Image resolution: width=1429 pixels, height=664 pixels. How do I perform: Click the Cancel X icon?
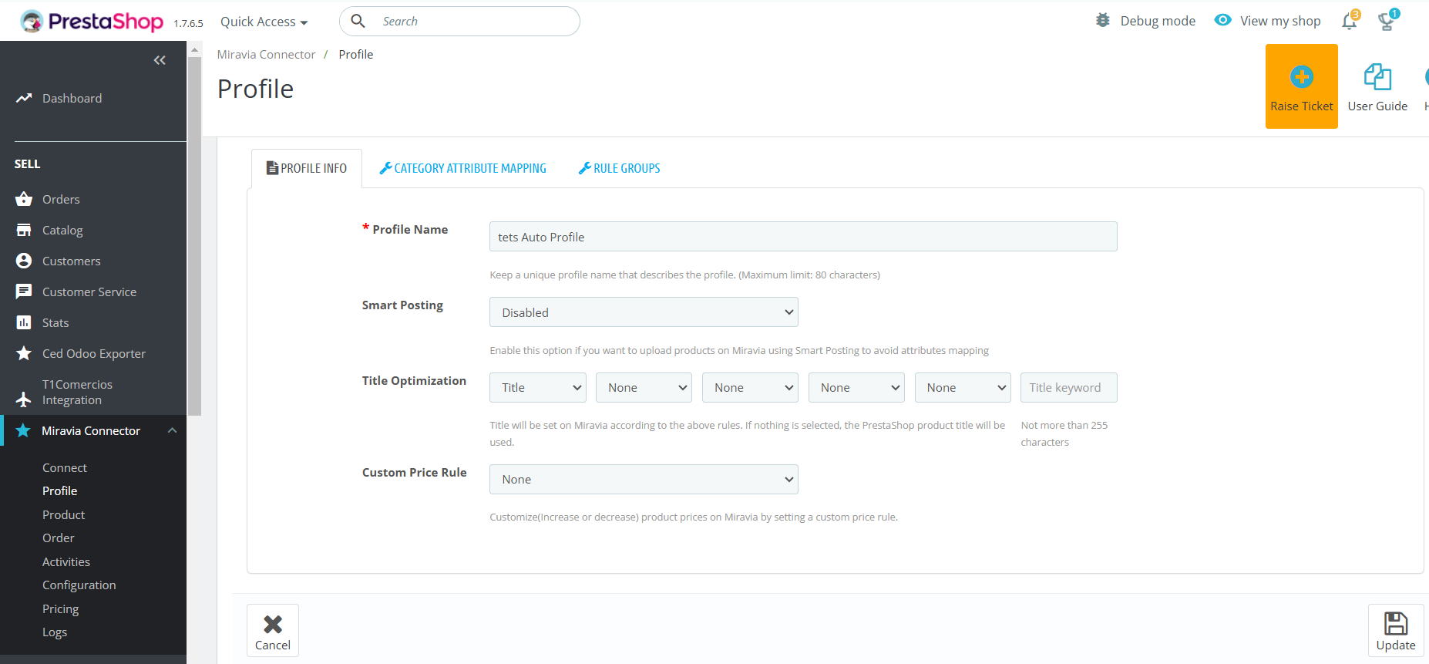pos(273,624)
